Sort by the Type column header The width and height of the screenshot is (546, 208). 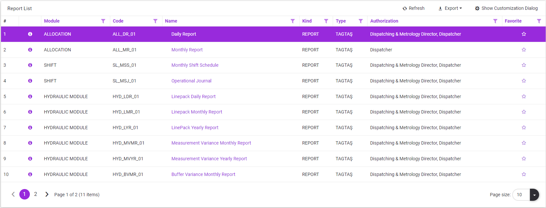341,21
